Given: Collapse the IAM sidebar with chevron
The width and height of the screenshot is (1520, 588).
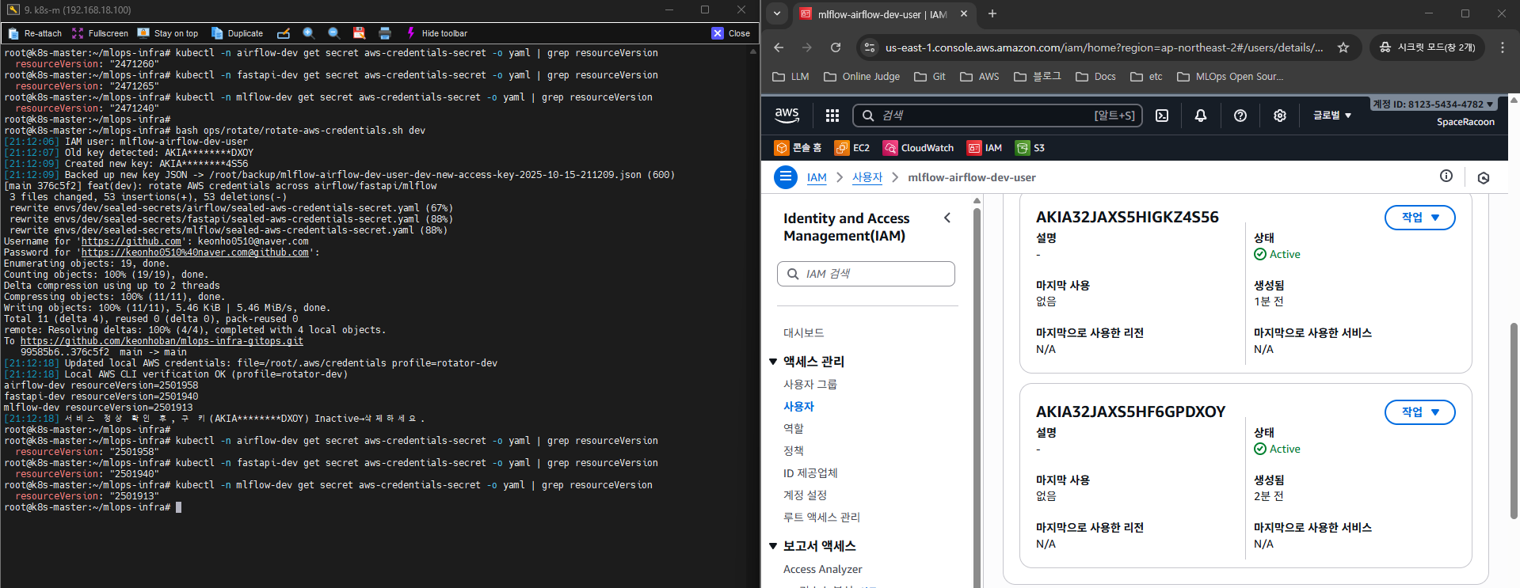Looking at the screenshot, I should tap(947, 218).
